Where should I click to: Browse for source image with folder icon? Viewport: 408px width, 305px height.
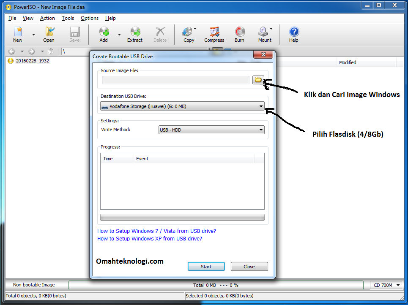(258, 80)
